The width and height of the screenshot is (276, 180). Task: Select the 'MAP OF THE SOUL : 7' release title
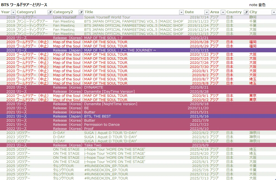click(x=103, y=38)
